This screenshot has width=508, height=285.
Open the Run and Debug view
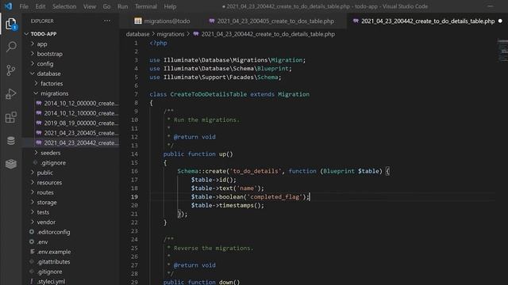10,93
